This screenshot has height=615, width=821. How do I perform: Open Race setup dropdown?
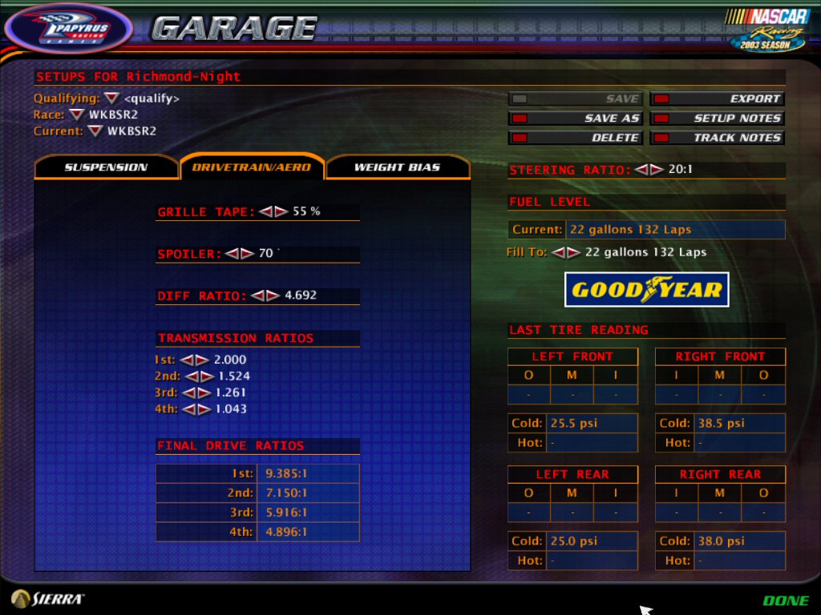(77, 115)
